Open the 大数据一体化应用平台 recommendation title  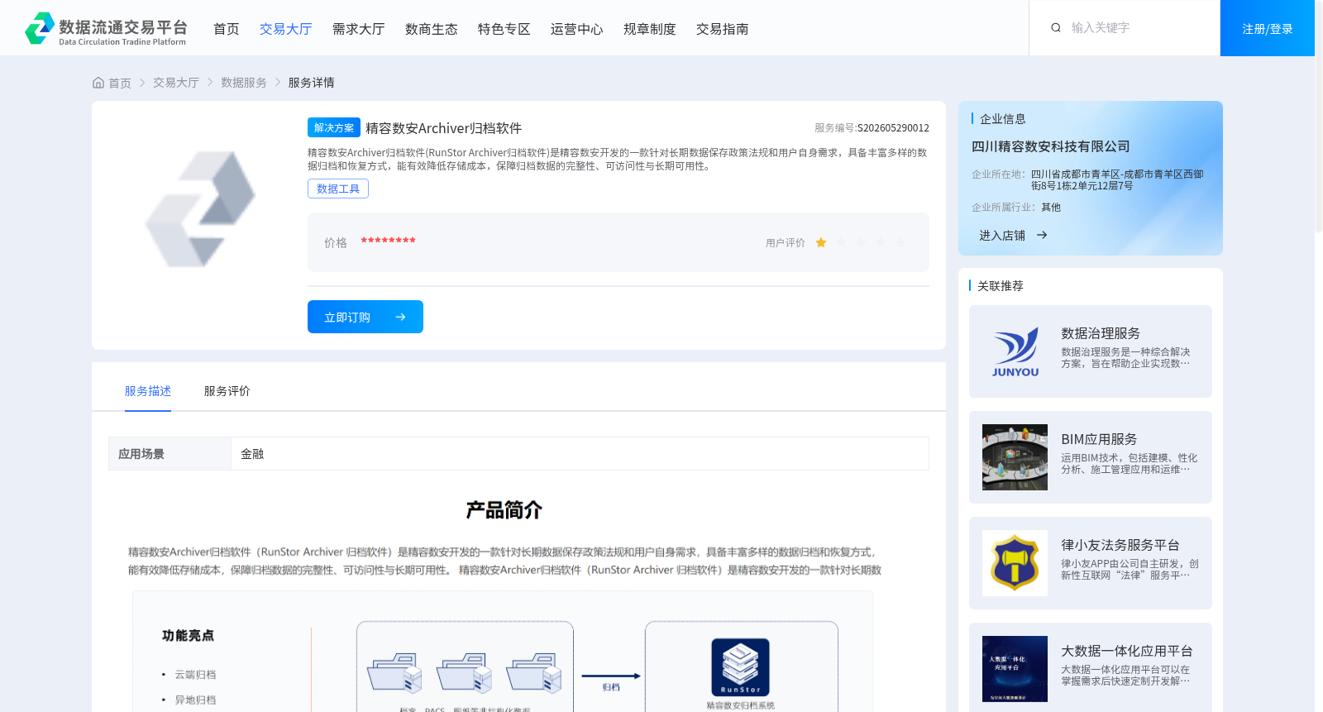1127,651
